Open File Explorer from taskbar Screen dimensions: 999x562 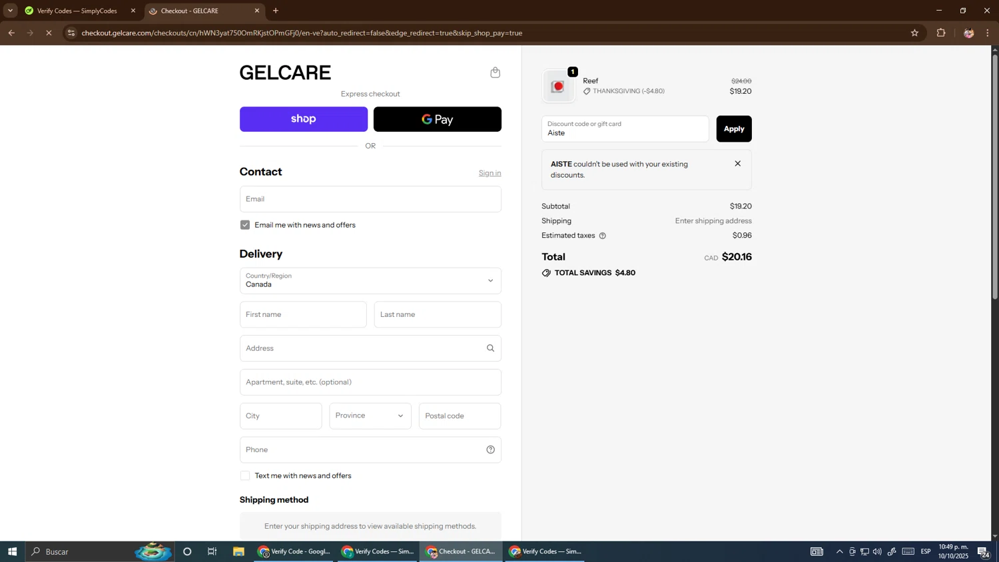[238, 551]
